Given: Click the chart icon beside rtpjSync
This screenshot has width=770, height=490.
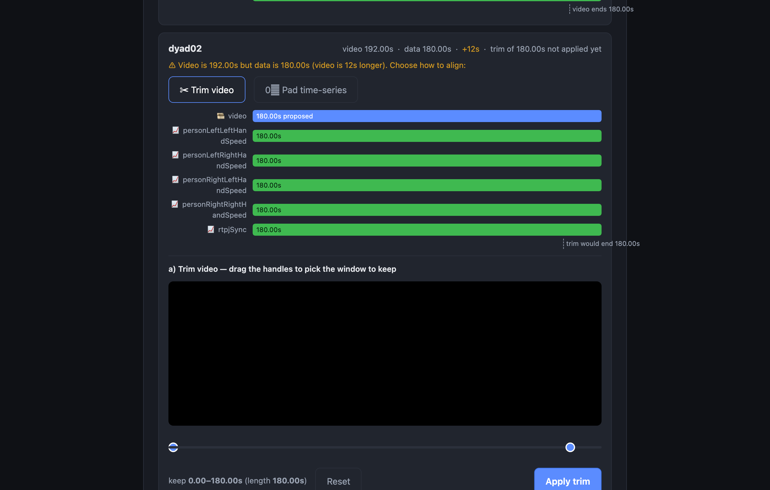Looking at the screenshot, I should click(x=211, y=229).
